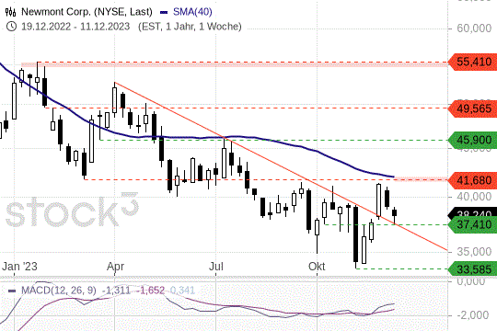497x331 pixels.
Task: Click the candlestick chart icon beside Newmont Corp.
Action: (x=10, y=12)
